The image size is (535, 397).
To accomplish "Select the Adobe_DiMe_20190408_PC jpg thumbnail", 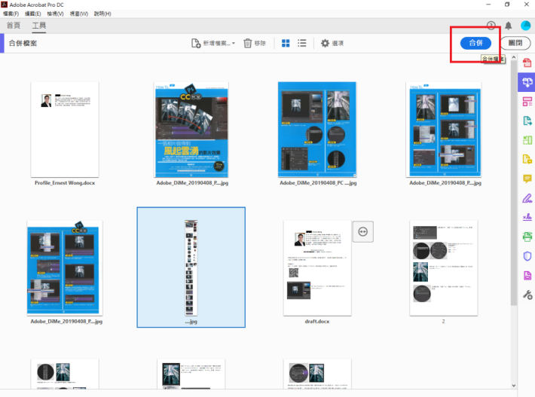I will pos(317,130).
